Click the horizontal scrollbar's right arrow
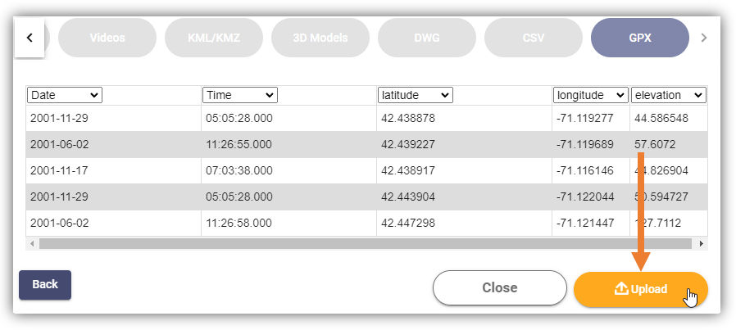The image size is (736, 330). pos(702,244)
